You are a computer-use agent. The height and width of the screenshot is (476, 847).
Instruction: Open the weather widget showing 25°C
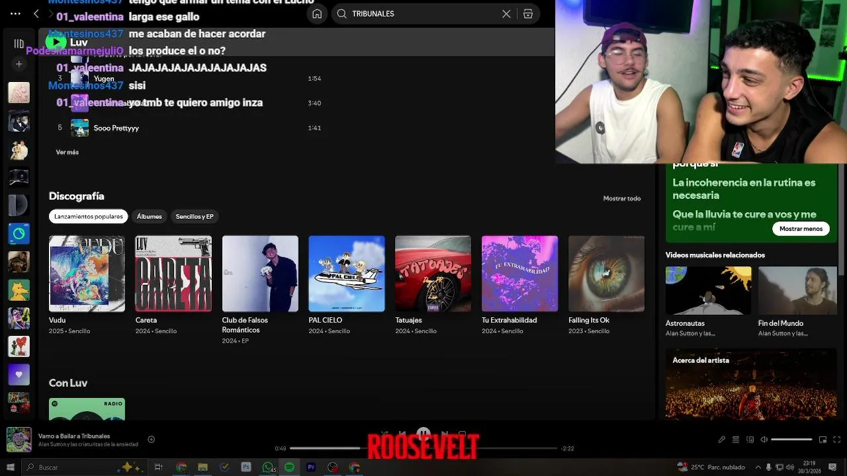coord(711,467)
